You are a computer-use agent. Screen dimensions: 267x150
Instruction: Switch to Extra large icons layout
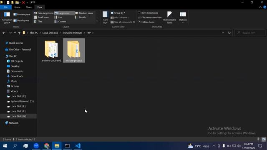43,13
